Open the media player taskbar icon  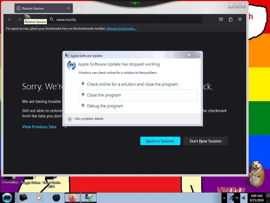point(39,198)
